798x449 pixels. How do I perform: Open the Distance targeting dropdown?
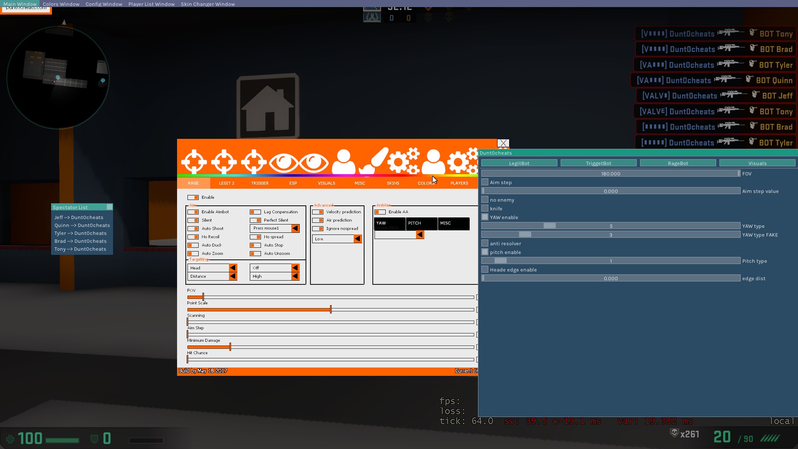pyautogui.click(x=212, y=276)
